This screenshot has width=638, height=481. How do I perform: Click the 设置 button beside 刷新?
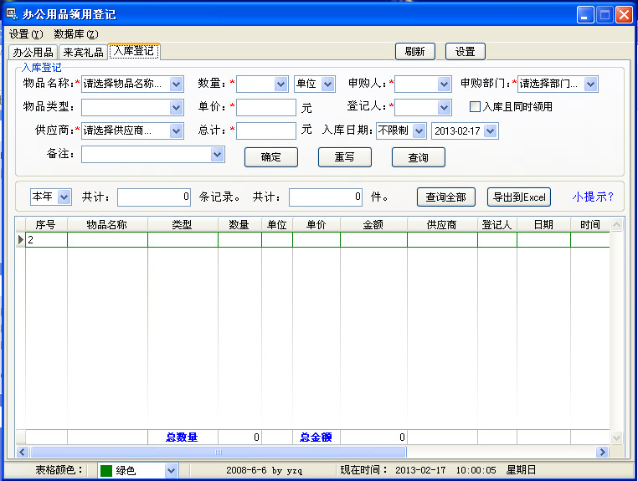click(x=465, y=52)
